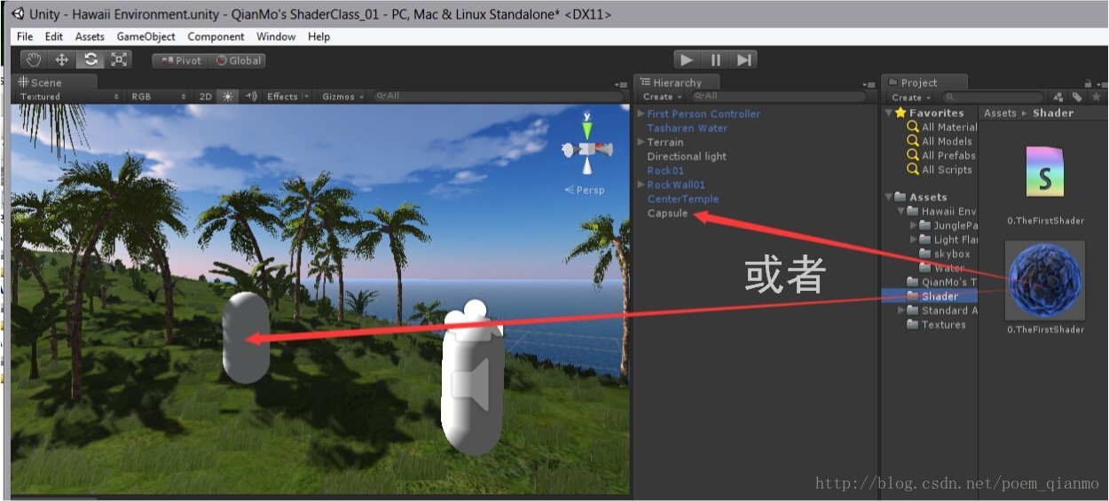Open the RGB render mode dropdown
This screenshot has width=1109, height=501.
[x=158, y=97]
